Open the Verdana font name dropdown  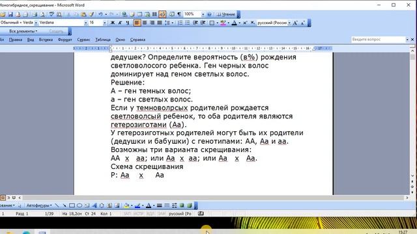85,23
